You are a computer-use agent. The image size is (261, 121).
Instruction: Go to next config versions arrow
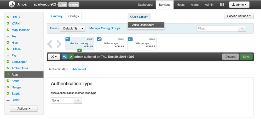pos(59,44)
